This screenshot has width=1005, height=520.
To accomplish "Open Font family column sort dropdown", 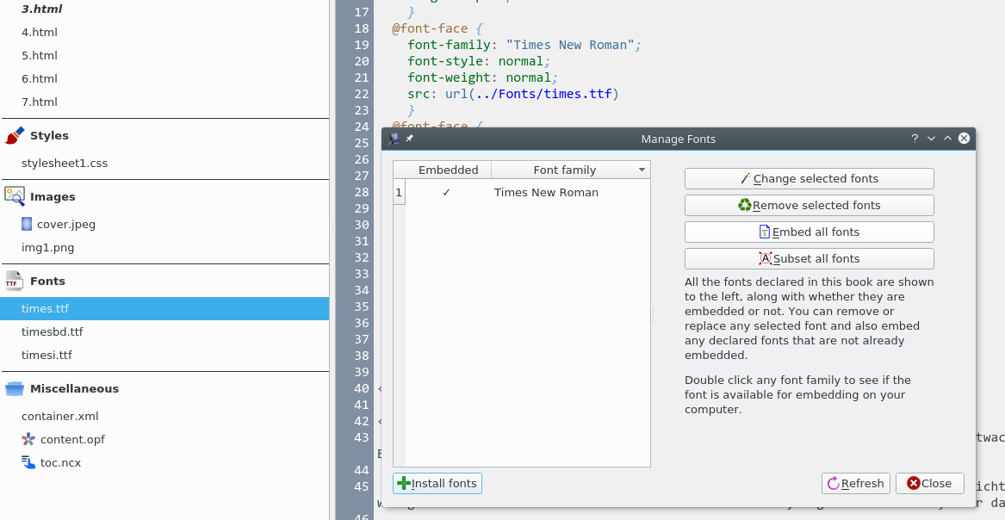I will (642, 170).
